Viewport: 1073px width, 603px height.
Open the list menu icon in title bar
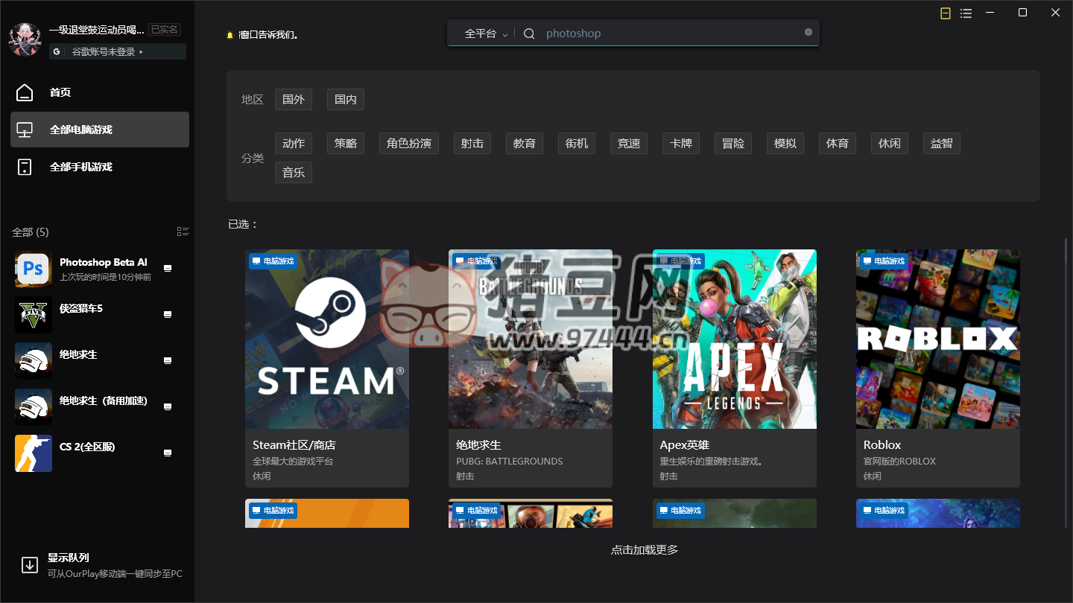coord(966,13)
